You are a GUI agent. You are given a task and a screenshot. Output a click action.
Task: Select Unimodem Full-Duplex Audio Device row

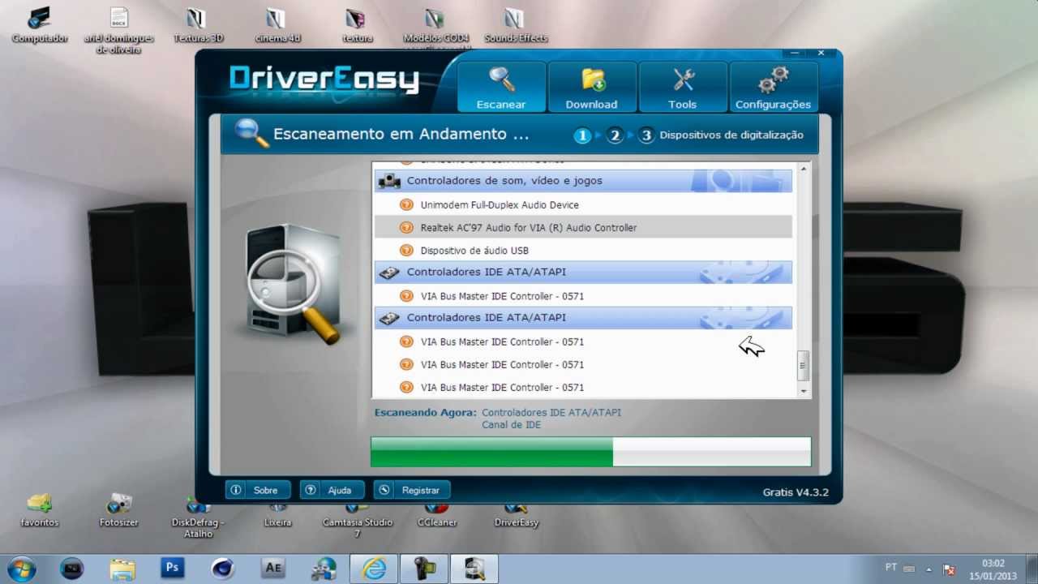coord(583,205)
